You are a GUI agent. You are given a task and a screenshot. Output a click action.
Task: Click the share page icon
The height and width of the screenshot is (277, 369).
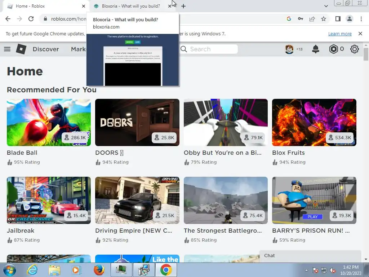(312, 19)
